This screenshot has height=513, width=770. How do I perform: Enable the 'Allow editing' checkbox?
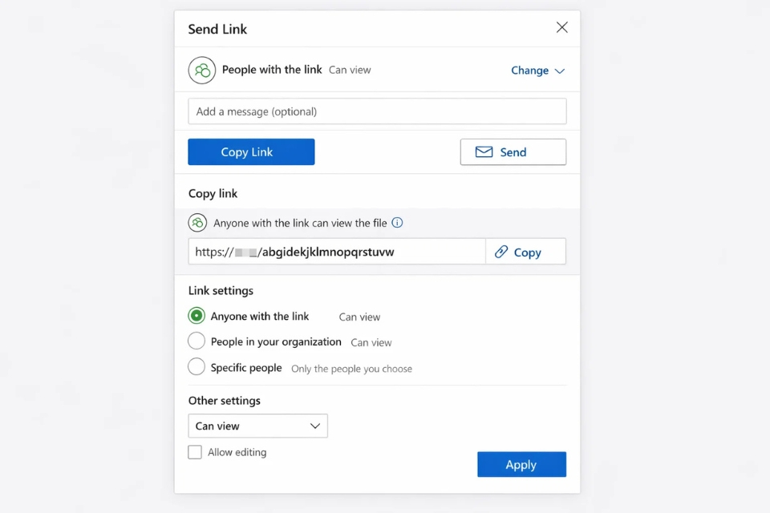click(194, 452)
